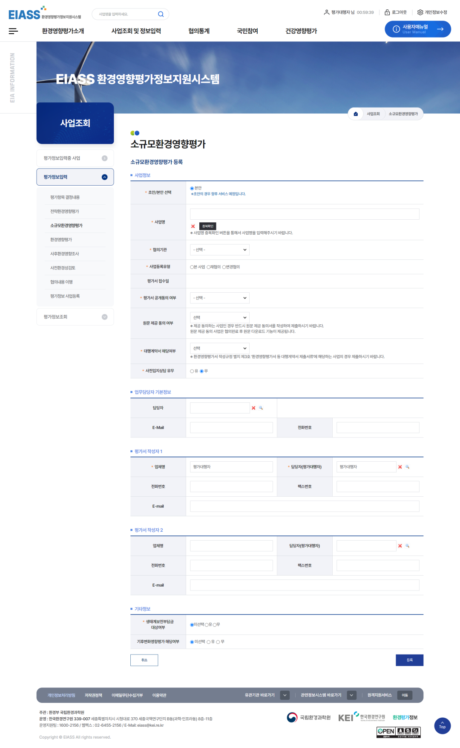Open 평가서 공개동의 여부 dropdown
Image resolution: width=460 pixels, height=748 pixels.
220,298
